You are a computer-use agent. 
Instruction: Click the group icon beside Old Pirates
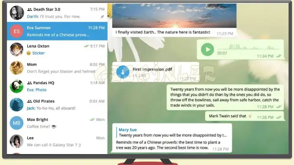click(x=29, y=101)
